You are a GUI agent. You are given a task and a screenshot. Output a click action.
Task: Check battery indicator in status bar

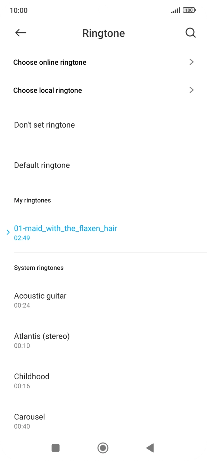click(x=188, y=10)
